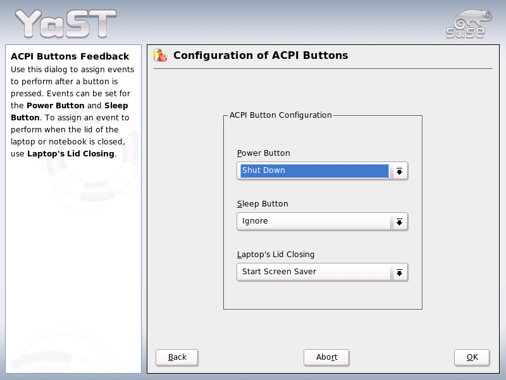Click the arrow of the Lid Closing combo box
The height and width of the screenshot is (380, 506).
[x=399, y=272]
